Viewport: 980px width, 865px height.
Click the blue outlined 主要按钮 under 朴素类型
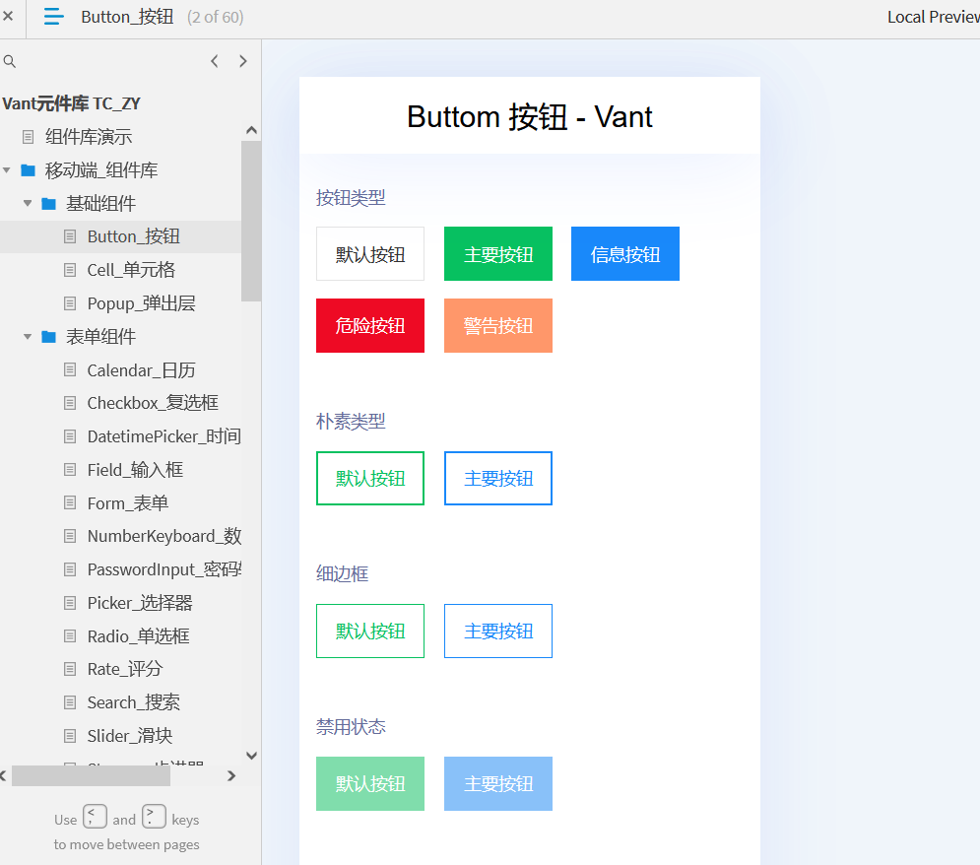498,478
